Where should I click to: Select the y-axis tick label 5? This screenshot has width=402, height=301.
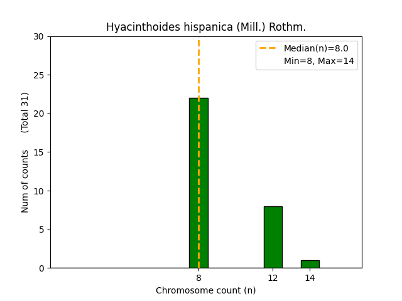(x=42, y=230)
